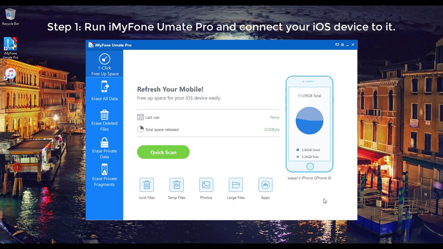Viewport: 443px width, 249px height.
Task: Click the '0.00Byte' released value
Action: click(272, 130)
